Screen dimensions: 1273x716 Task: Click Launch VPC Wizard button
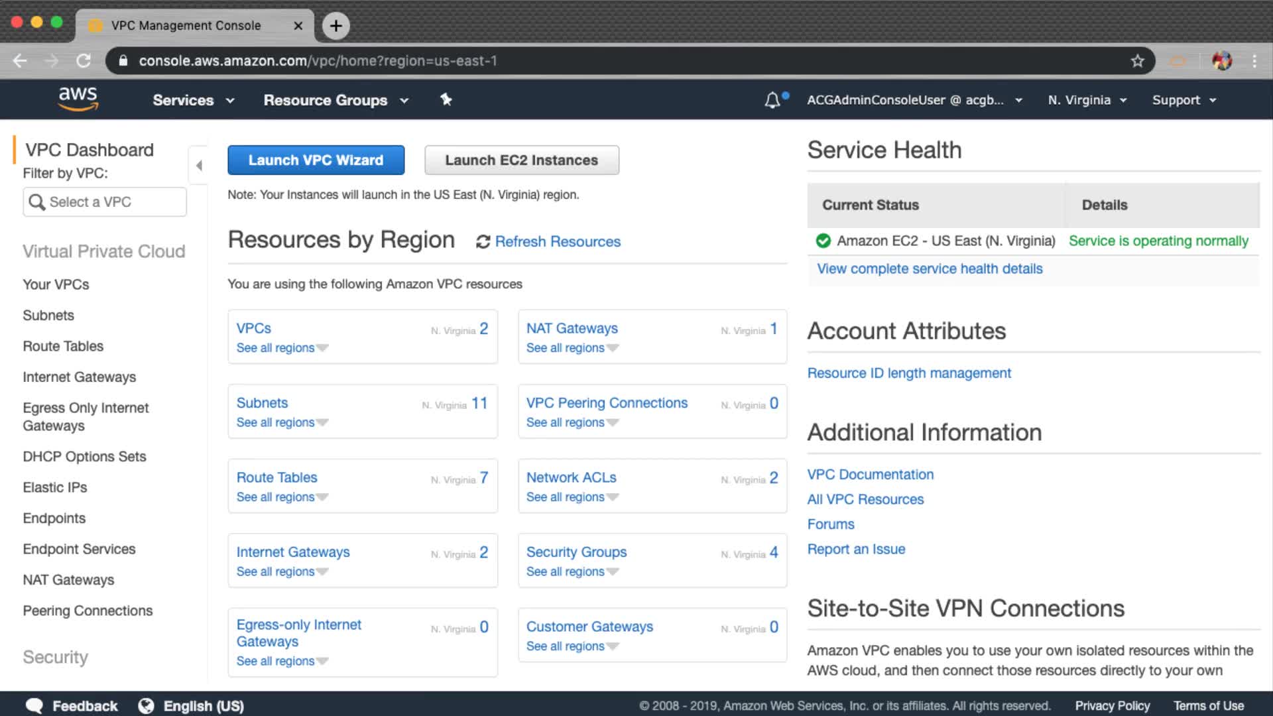click(x=316, y=160)
